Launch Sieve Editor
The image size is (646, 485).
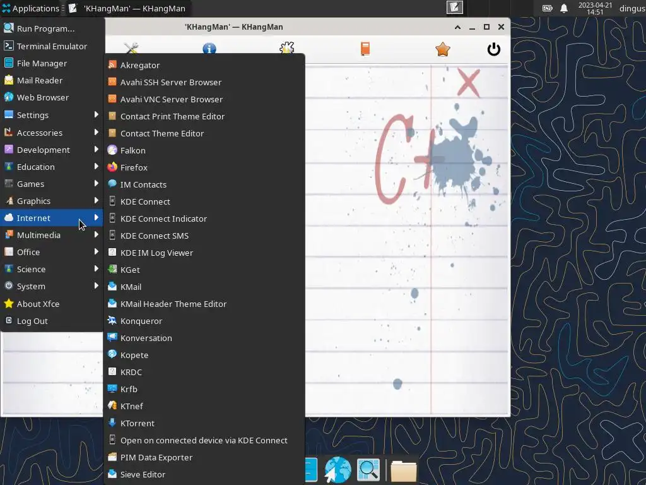click(204, 474)
